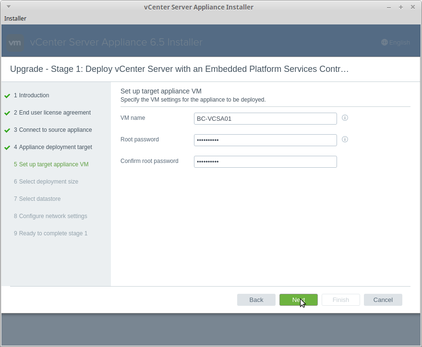Viewport: 422px width, 347px height.
Task: Maximize the installer window
Action: click(401, 7)
